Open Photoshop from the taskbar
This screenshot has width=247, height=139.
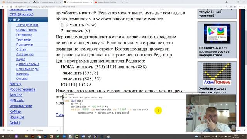(x=46, y=136)
